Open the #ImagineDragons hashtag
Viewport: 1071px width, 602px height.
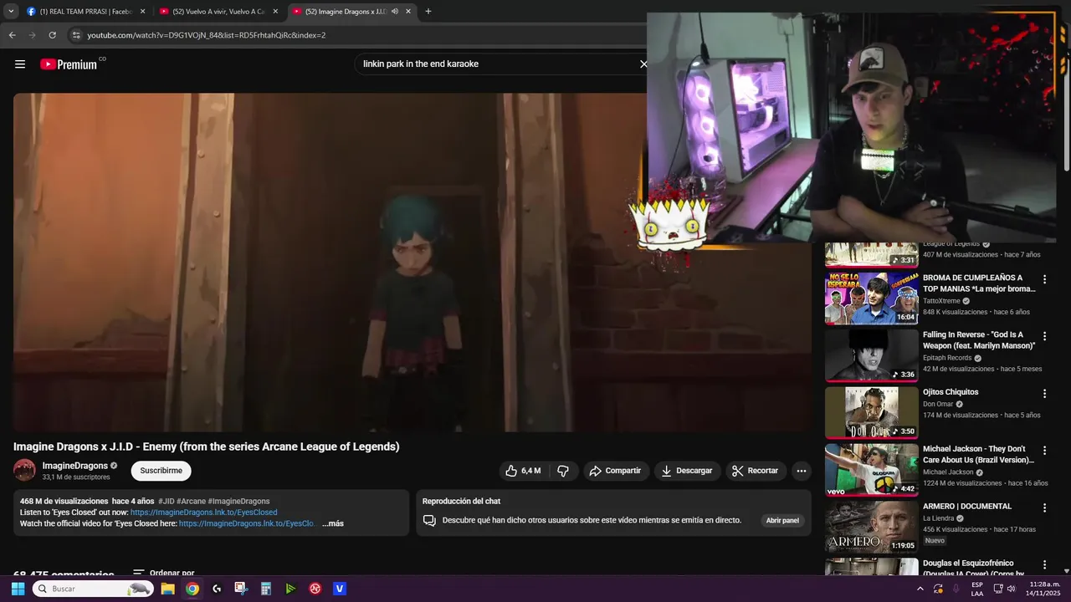tap(239, 502)
